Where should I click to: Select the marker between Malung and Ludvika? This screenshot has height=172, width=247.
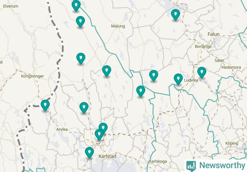pos(153,75)
